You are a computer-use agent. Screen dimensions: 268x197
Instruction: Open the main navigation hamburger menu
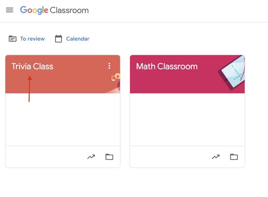coord(10,10)
